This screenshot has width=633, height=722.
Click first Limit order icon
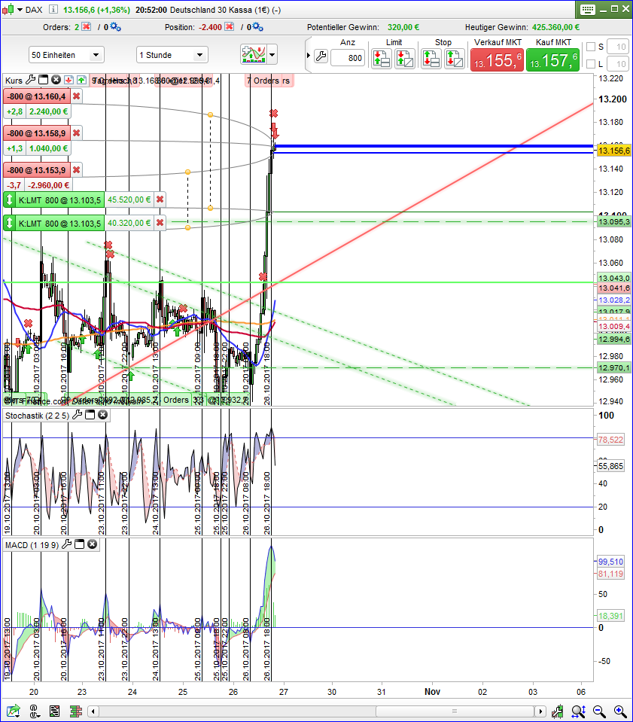pyautogui.click(x=382, y=59)
